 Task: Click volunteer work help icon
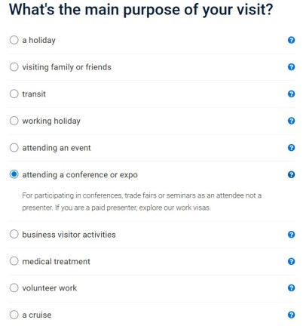(x=291, y=287)
